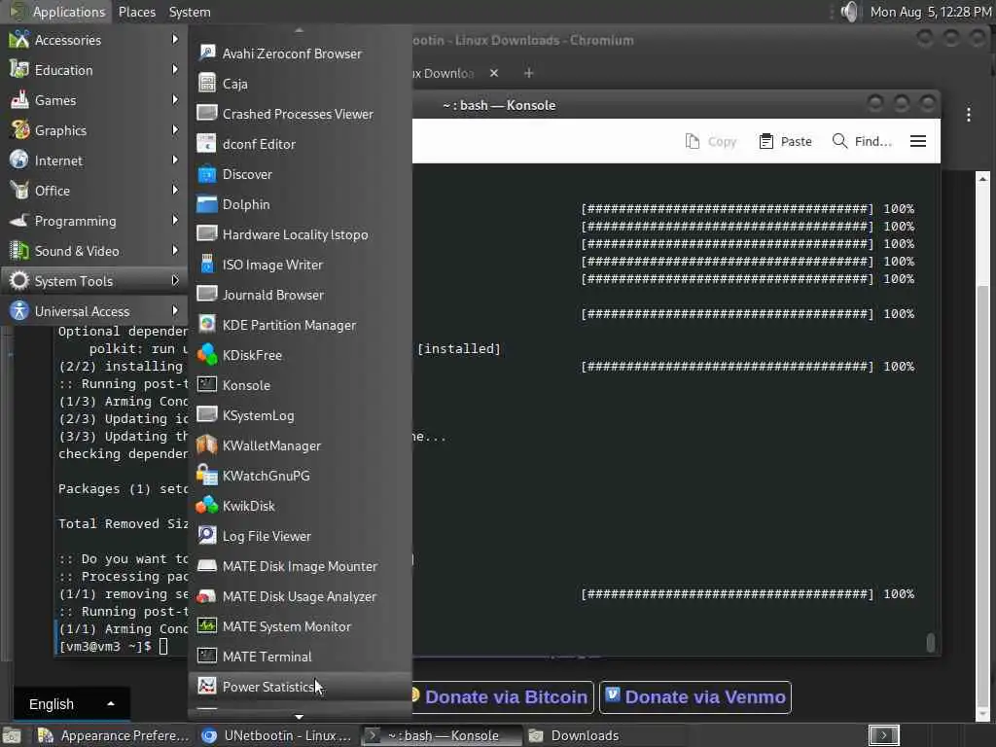Open the English language dropdown
The height and width of the screenshot is (747, 996).
(x=72, y=704)
